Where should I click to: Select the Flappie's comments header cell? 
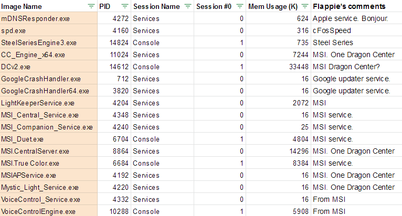[x=357, y=6]
